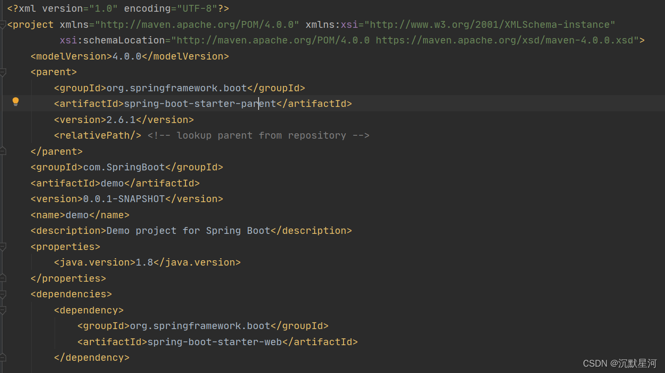Click parent version value 2.6.1

pyautogui.click(x=121, y=120)
